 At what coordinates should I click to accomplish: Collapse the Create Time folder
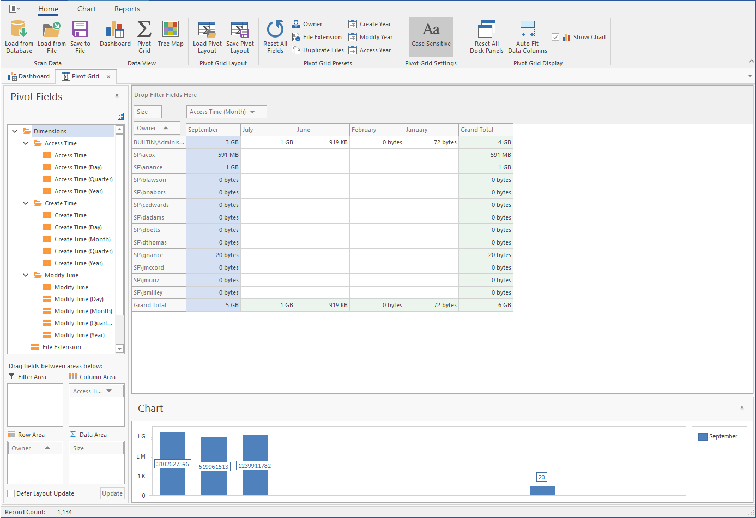pyautogui.click(x=26, y=203)
